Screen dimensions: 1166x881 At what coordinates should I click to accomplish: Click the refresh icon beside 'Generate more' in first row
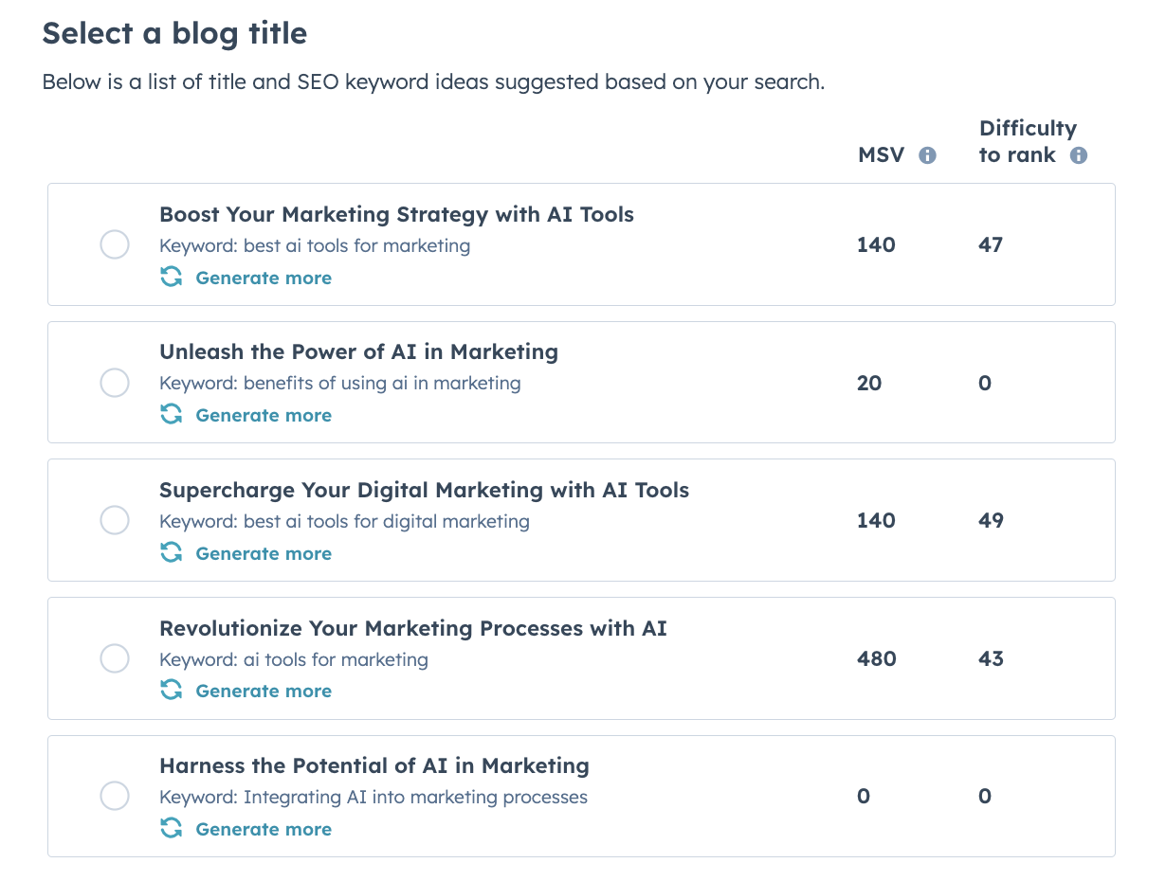172,277
